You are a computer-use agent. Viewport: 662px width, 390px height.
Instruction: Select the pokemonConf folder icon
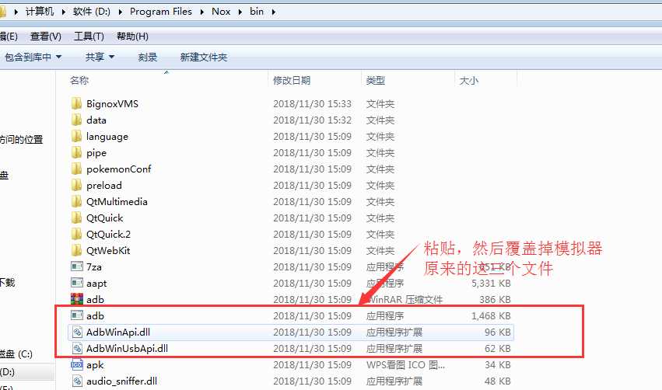click(x=76, y=169)
